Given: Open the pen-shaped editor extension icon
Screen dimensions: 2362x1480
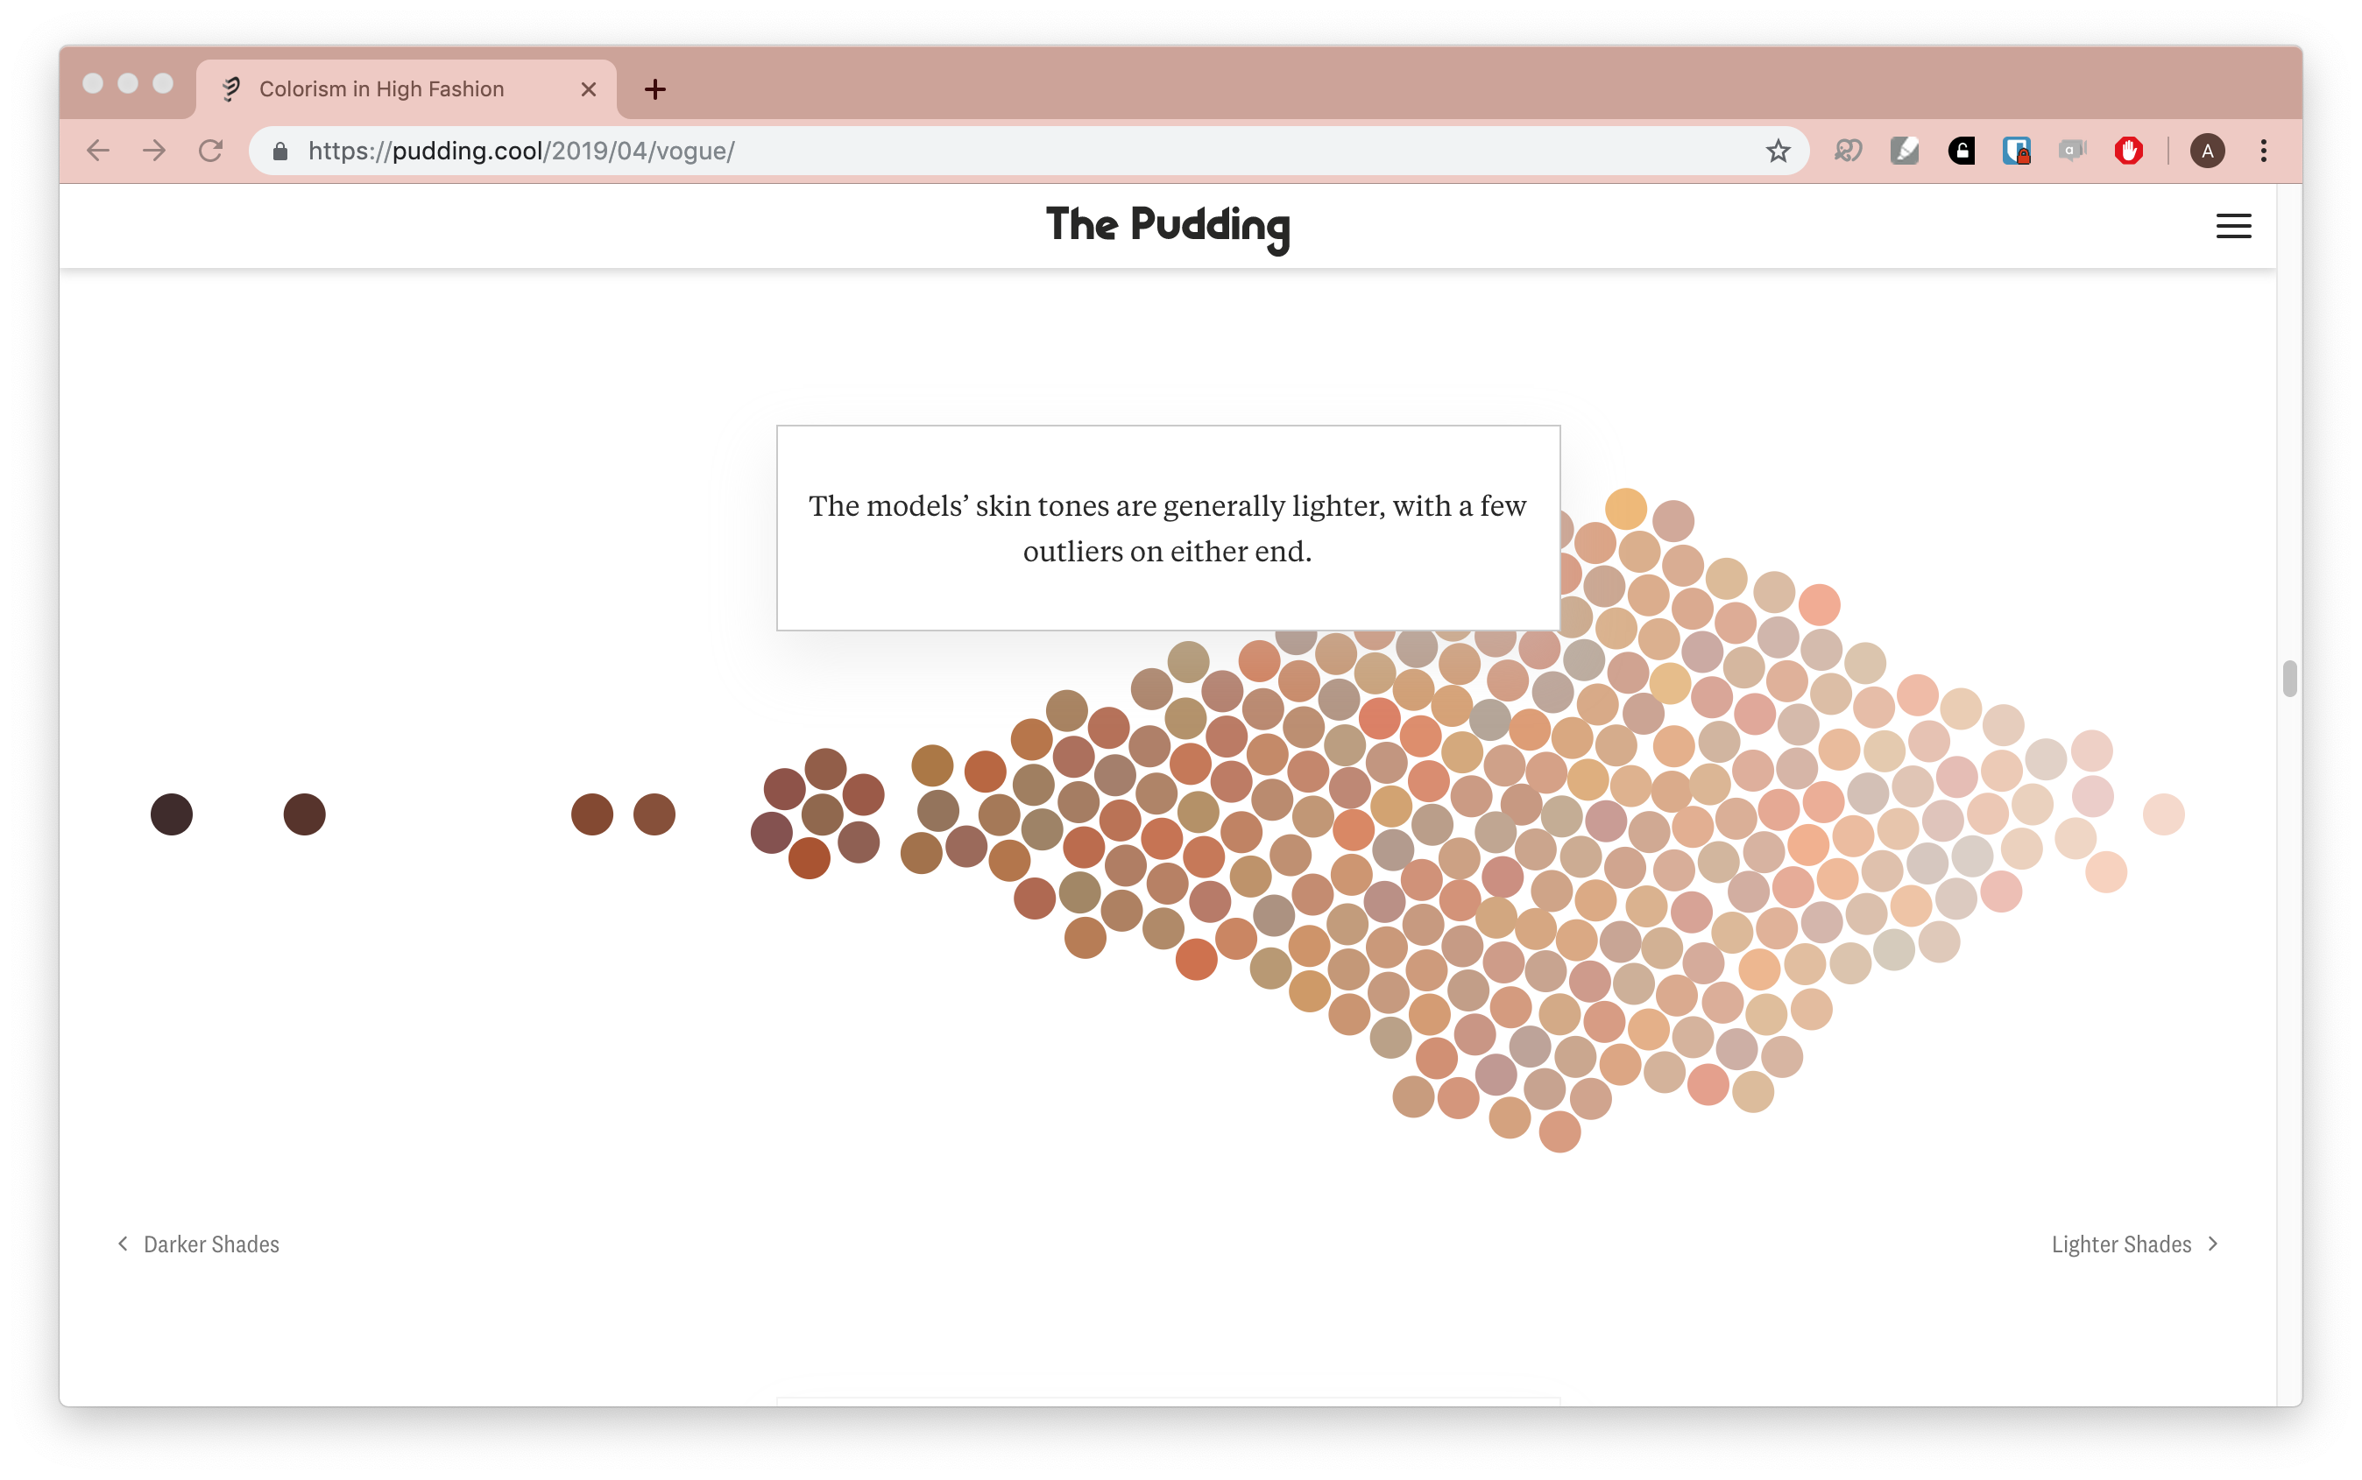Looking at the screenshot, I should 1904,151.
